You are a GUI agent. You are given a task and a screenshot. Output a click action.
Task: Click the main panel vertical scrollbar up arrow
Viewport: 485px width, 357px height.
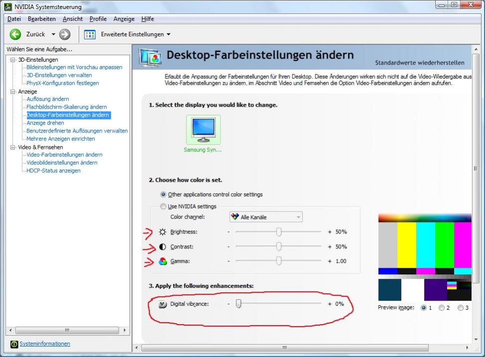pyautogui.click(x=476, y=49)
